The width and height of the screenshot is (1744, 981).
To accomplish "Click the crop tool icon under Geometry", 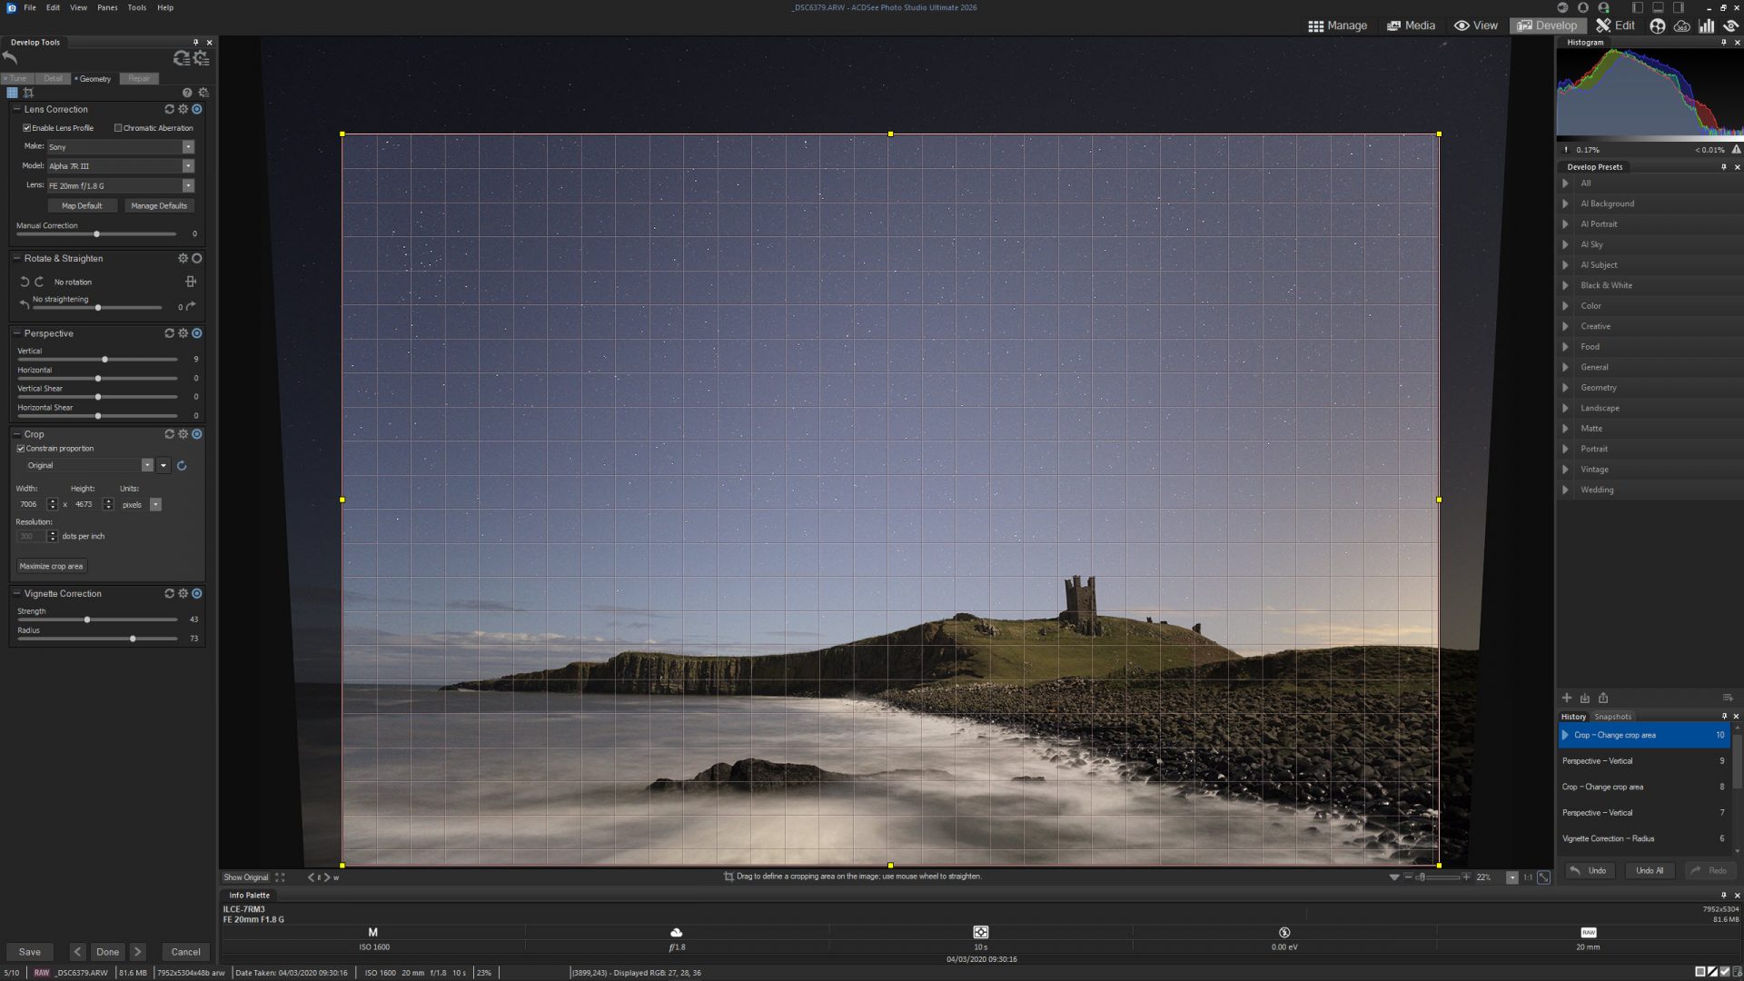I will tap(28, 93).
